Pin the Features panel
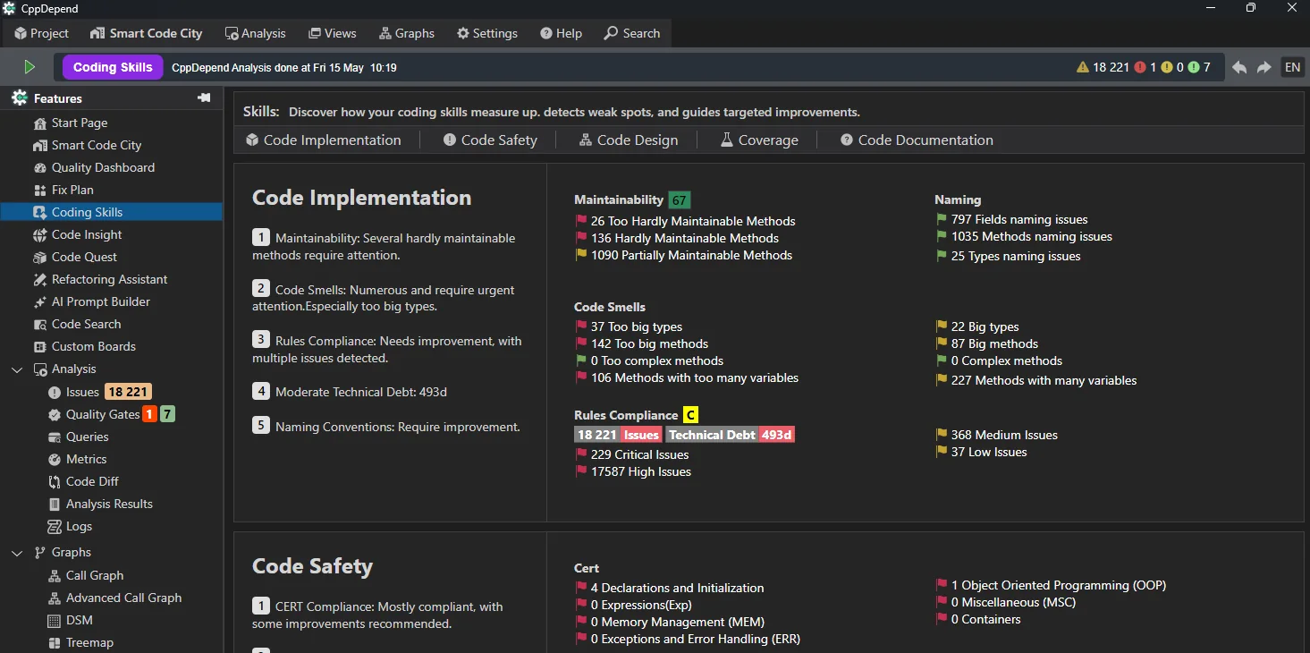Image resolution: width=1310 pixels, height=653 pixels. 204,98
